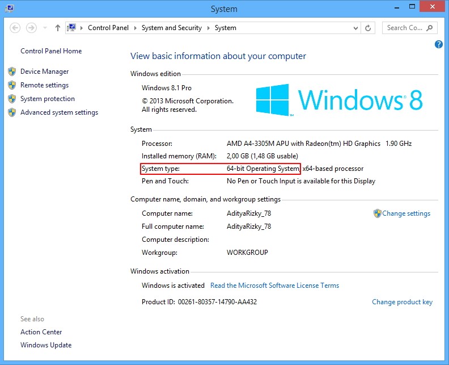
Task: Open Help with the question mark icon
Action: [x=439, y=44]
